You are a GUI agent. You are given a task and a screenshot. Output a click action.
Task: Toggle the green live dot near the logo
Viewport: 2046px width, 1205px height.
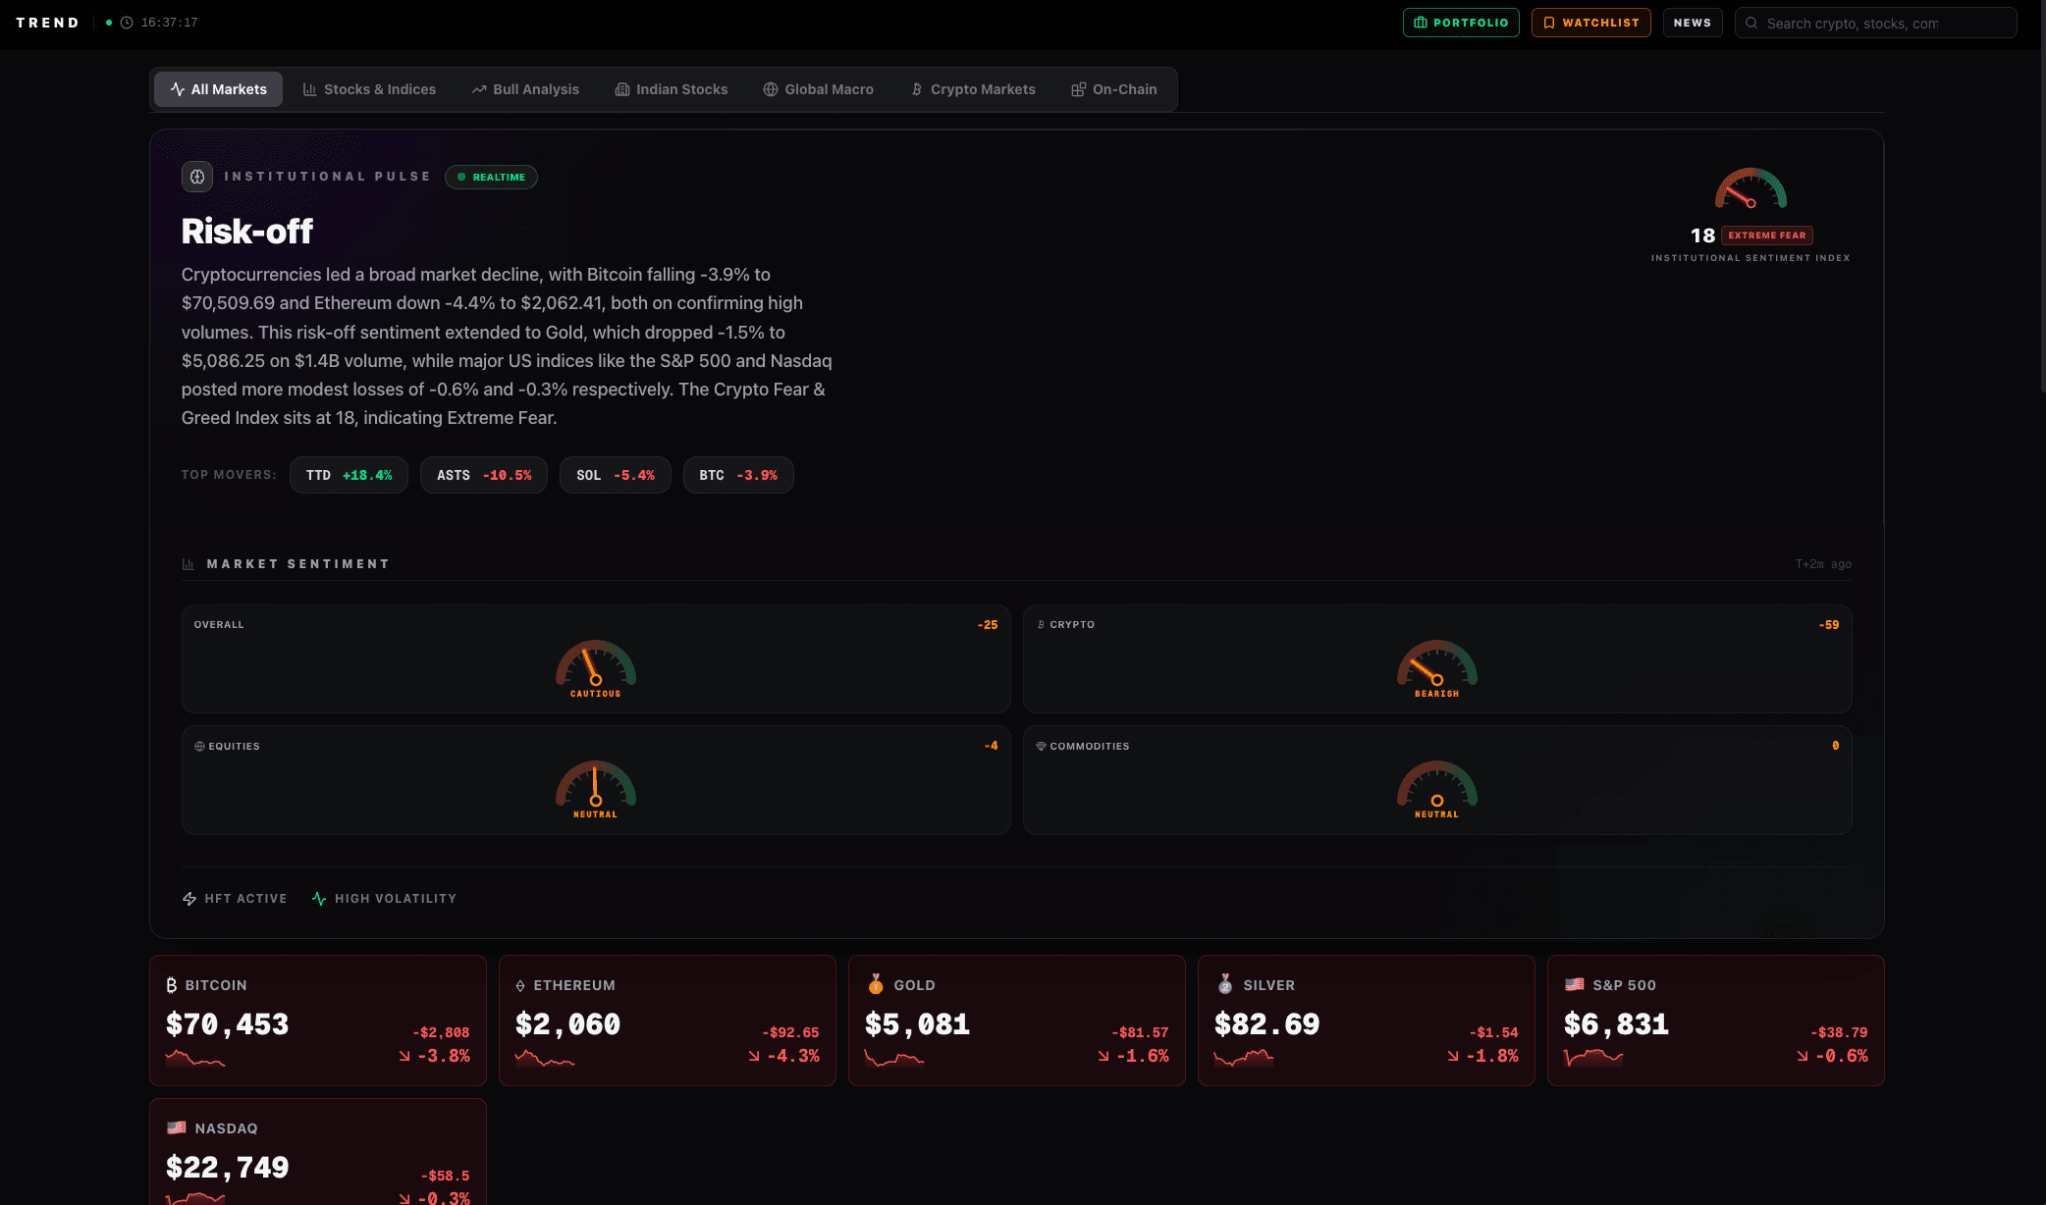tap(109, 22)
